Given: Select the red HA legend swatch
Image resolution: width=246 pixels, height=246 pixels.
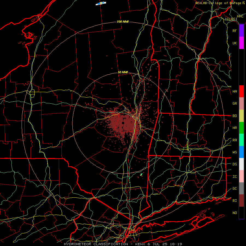Looking at the screenshot, I should click(x=241, y=91).
